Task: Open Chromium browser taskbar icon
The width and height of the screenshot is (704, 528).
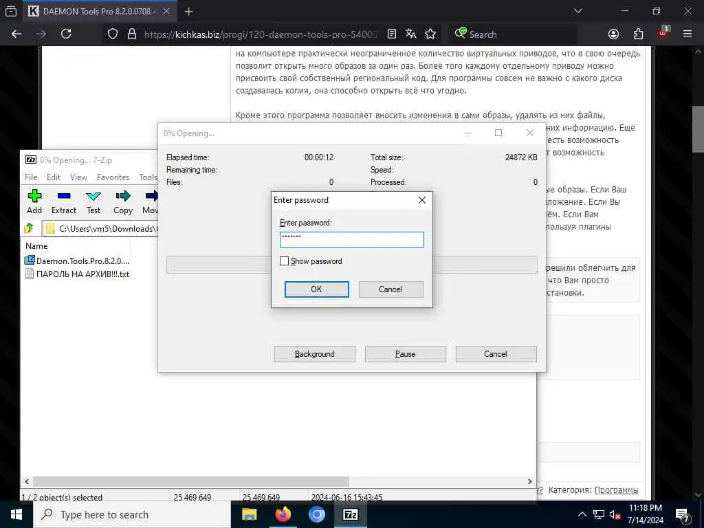Action: [x=316, y=514]
